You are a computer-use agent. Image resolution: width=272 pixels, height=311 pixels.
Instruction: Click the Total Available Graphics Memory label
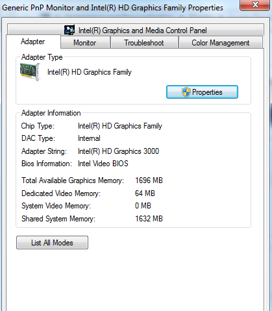[x=73, y=180]
